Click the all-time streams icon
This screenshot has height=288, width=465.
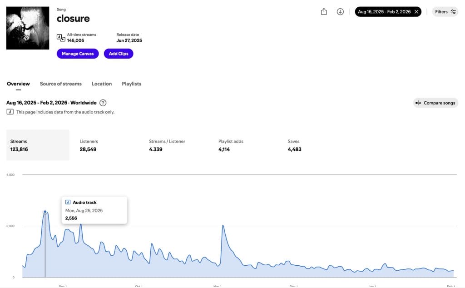[x=61, y=38]
